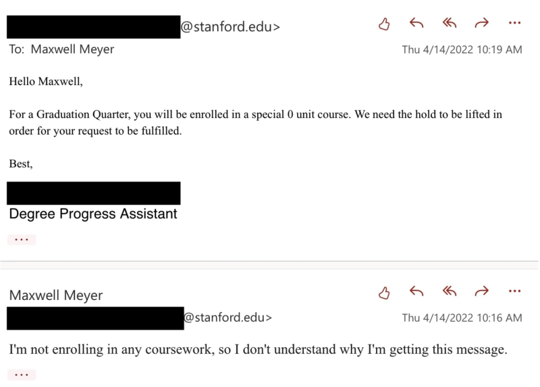Open more actions for the 10:19 AM email
This screenshot has width=540, height=387.
514,23
